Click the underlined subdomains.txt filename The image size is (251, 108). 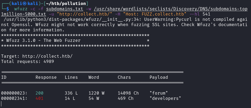pos(65,9)
